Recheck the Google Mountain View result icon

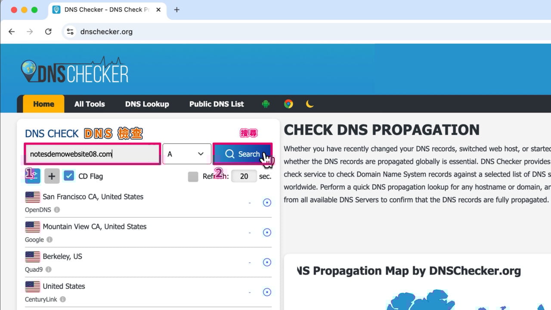pos(267,232)
